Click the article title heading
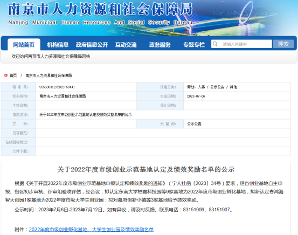Image resolution: width=298 pixels, height=235 pixels. tap(146, 169)
